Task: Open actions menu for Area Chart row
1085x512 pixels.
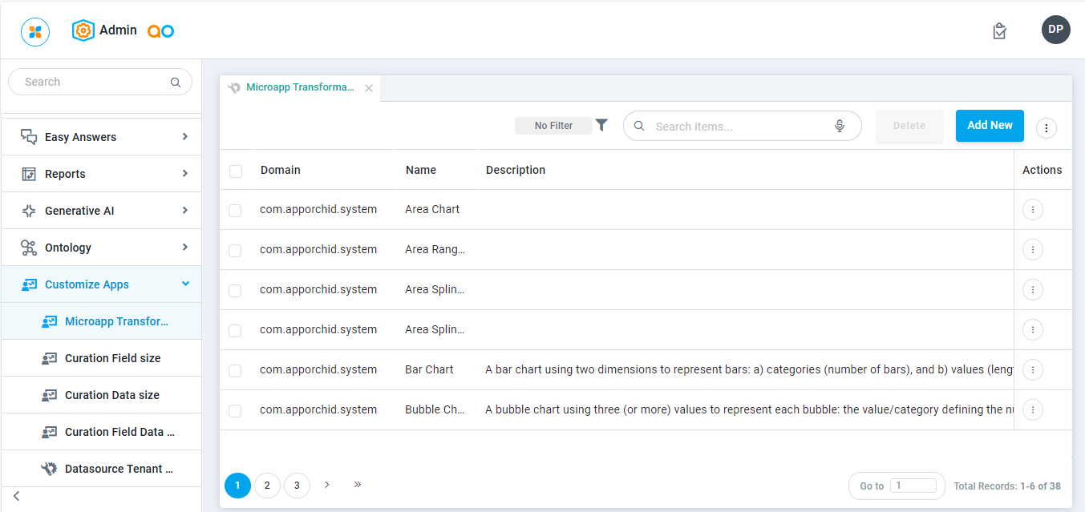Action: [1032, 209]
